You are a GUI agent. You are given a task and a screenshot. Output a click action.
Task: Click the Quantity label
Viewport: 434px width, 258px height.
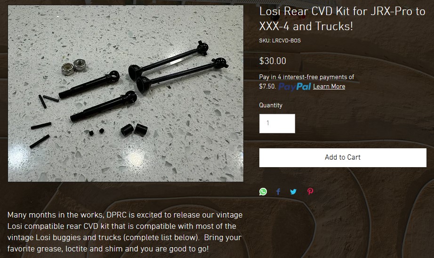click(271, 105)
